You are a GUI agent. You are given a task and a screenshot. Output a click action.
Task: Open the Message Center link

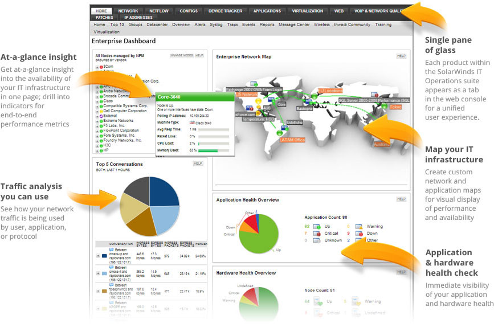coord(294,24)
